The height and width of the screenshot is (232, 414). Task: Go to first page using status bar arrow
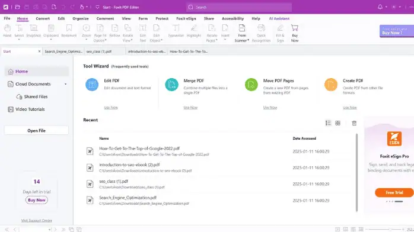coord(7,230)
